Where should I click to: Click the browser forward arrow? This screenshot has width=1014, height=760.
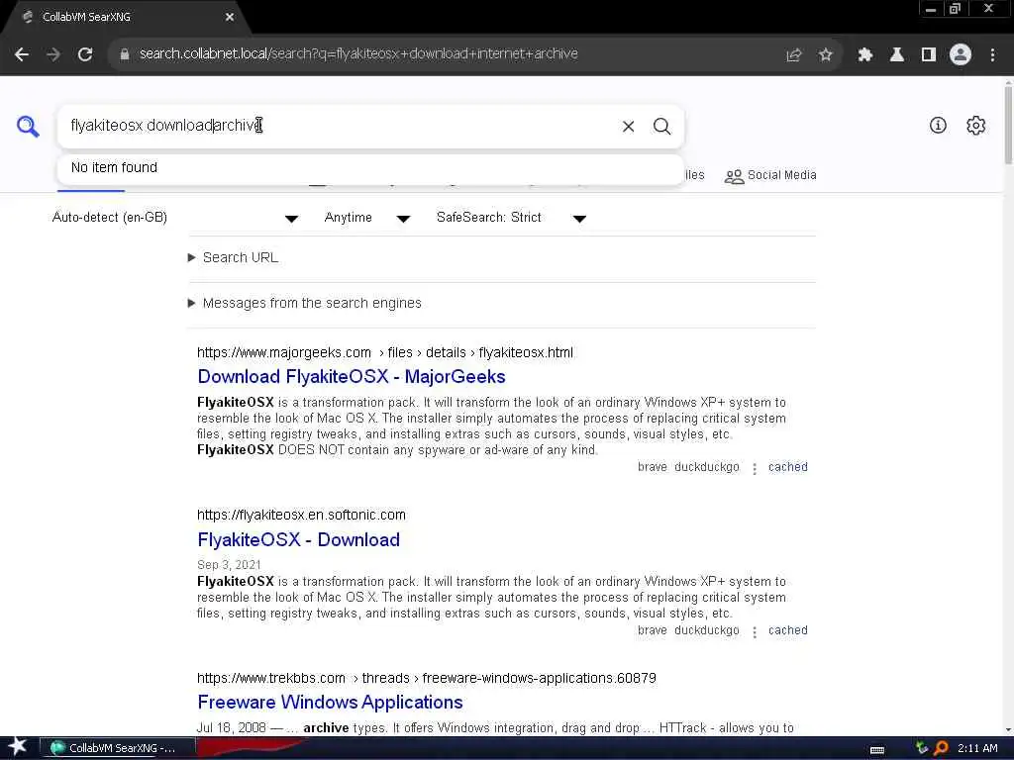pyautogui.click(x=53, y=54)
